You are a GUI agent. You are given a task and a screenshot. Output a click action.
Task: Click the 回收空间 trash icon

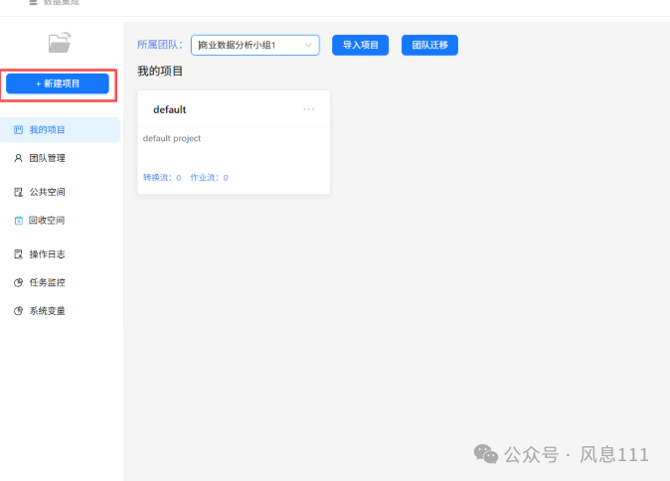click(18, 221)
